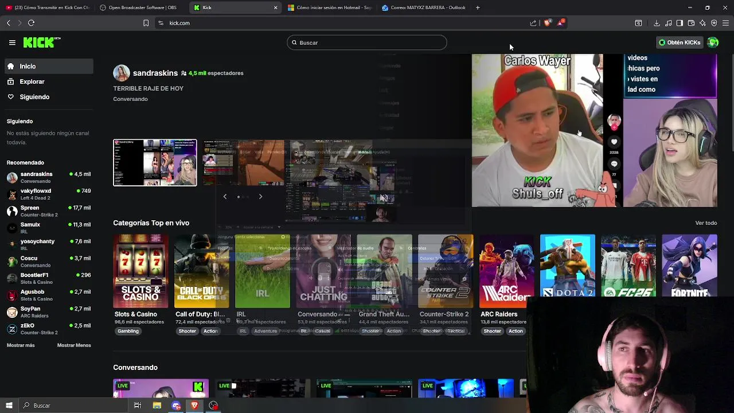Open the yosoychanty recommended channel
The image size is (734, 413).
(x=48, y=244)
